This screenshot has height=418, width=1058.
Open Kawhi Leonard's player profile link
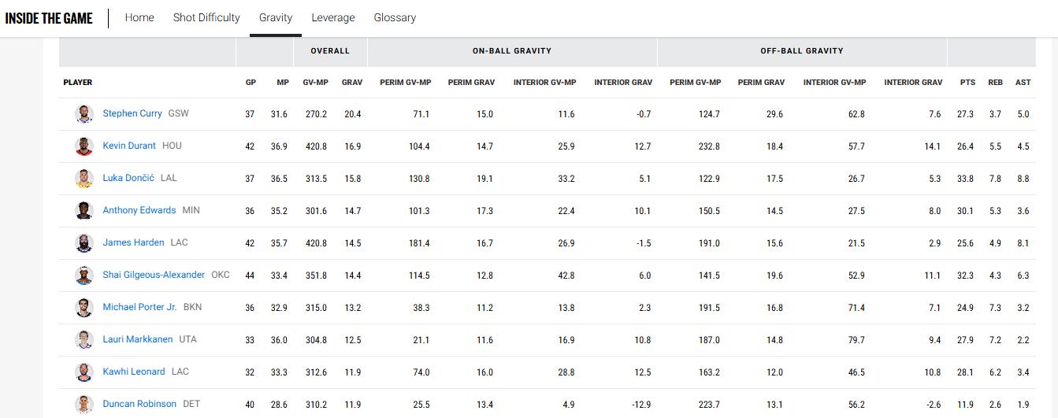(x=134, y=372)
